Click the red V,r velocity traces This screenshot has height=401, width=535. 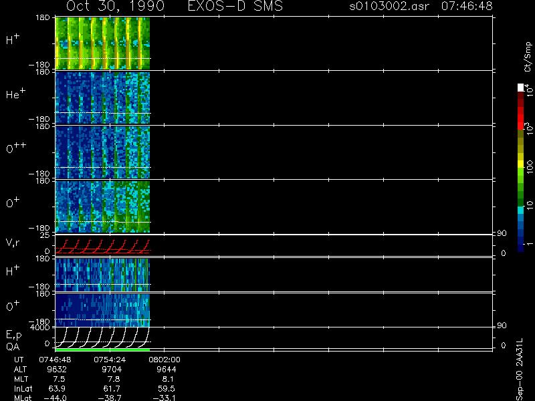(103, 247)
